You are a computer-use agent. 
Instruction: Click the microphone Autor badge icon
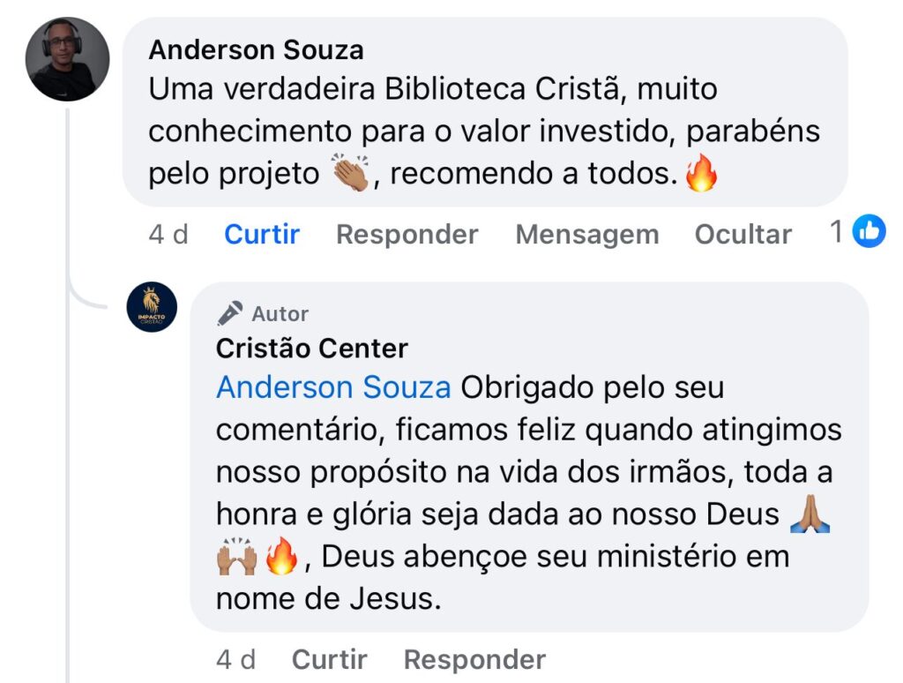[230, 313]
